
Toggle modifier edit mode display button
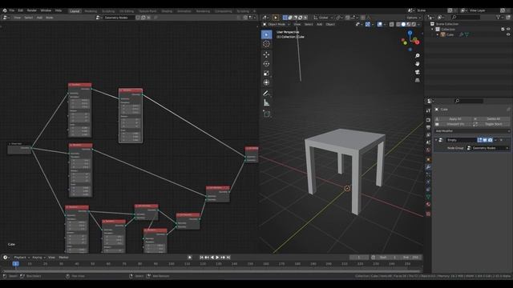tap(479, 140)
